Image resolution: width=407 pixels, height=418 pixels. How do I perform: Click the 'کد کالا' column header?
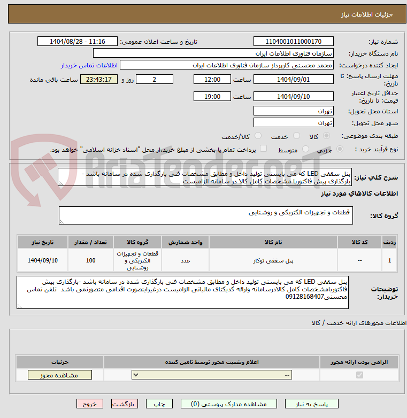[359, 242]
